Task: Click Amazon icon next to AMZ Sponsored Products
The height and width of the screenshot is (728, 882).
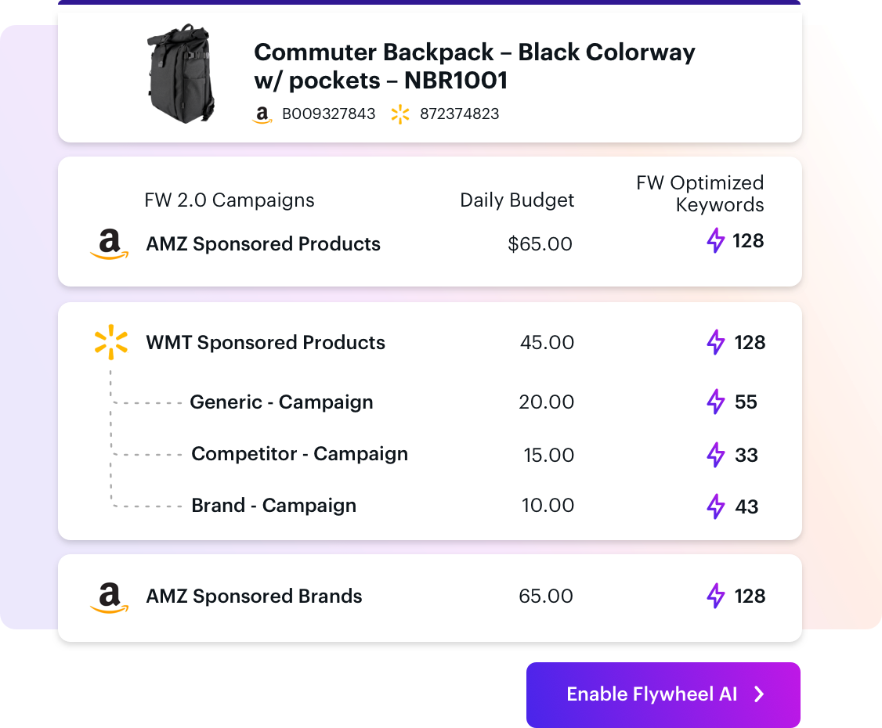Action: coord(109,244)
